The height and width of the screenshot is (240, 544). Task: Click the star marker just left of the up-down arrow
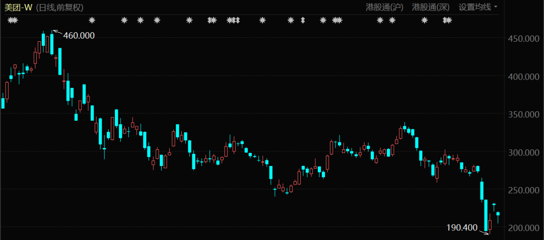coord(290,21)
